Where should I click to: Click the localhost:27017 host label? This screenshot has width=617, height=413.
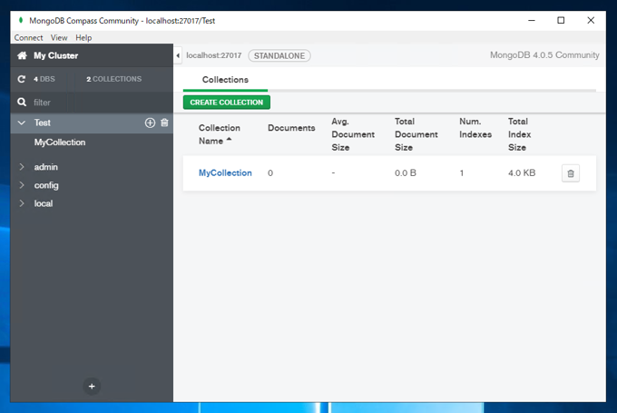point(213,55)
